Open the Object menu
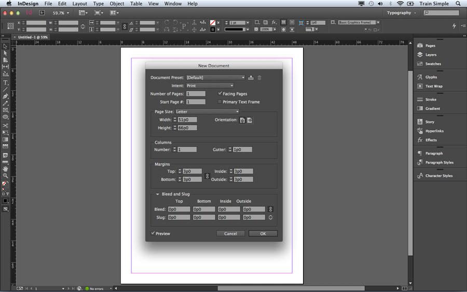The image size is (467, 292). [x=117, y=4]
